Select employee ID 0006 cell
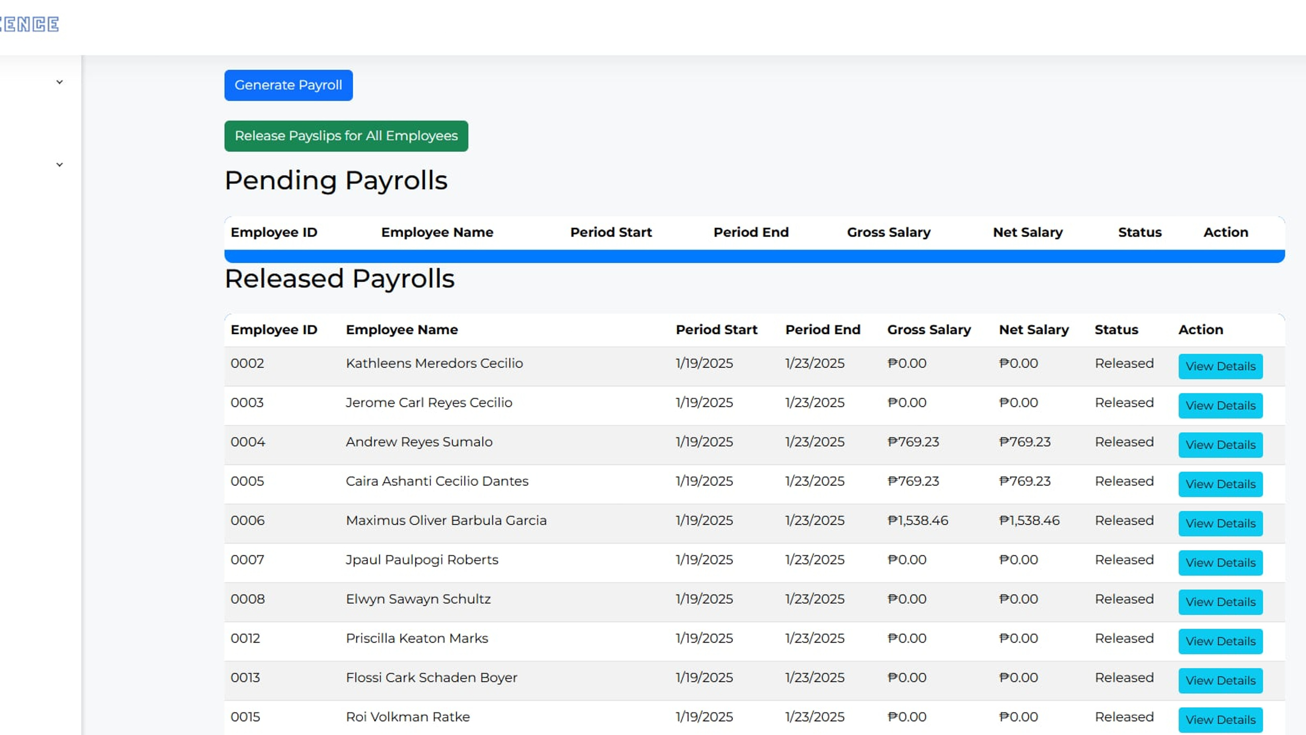The height and width of the screenshot is (735, 1306). point(248,521)
